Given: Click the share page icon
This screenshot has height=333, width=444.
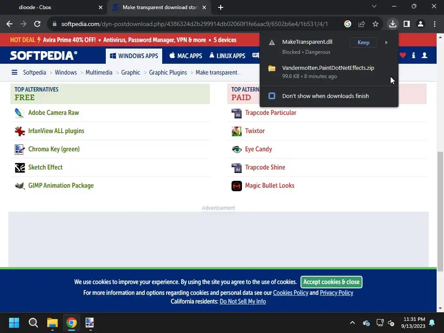Looking at the screenshot, I should coord(361,24).
